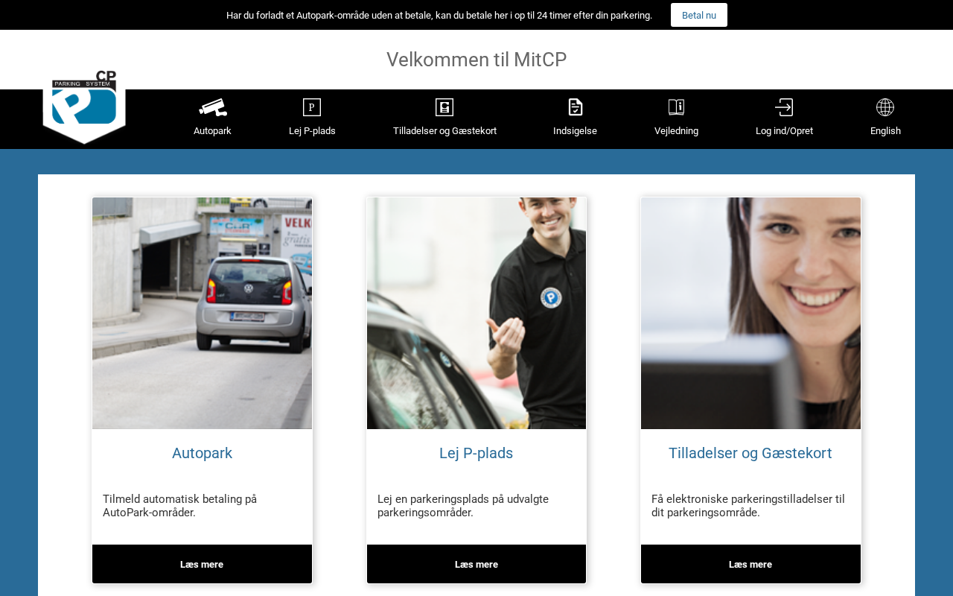Click the parking attendant photo
The height and width of the screenshot is (596, 953).
476,313
